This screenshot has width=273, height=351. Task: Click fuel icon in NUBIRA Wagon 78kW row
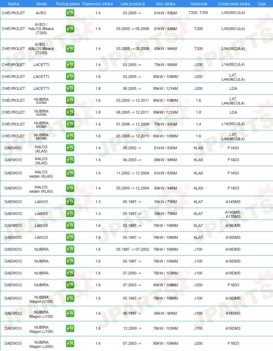pos(70,298)
